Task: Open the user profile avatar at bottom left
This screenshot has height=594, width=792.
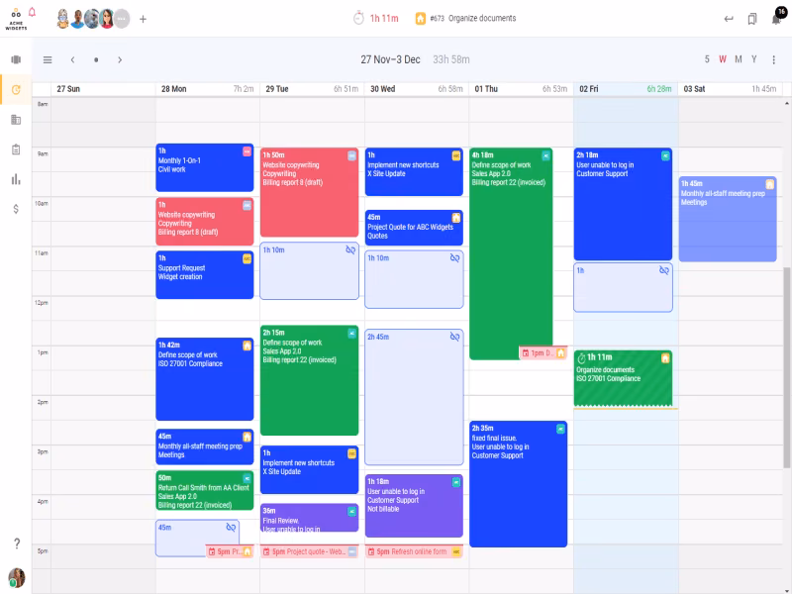Action: pos(17,577)
